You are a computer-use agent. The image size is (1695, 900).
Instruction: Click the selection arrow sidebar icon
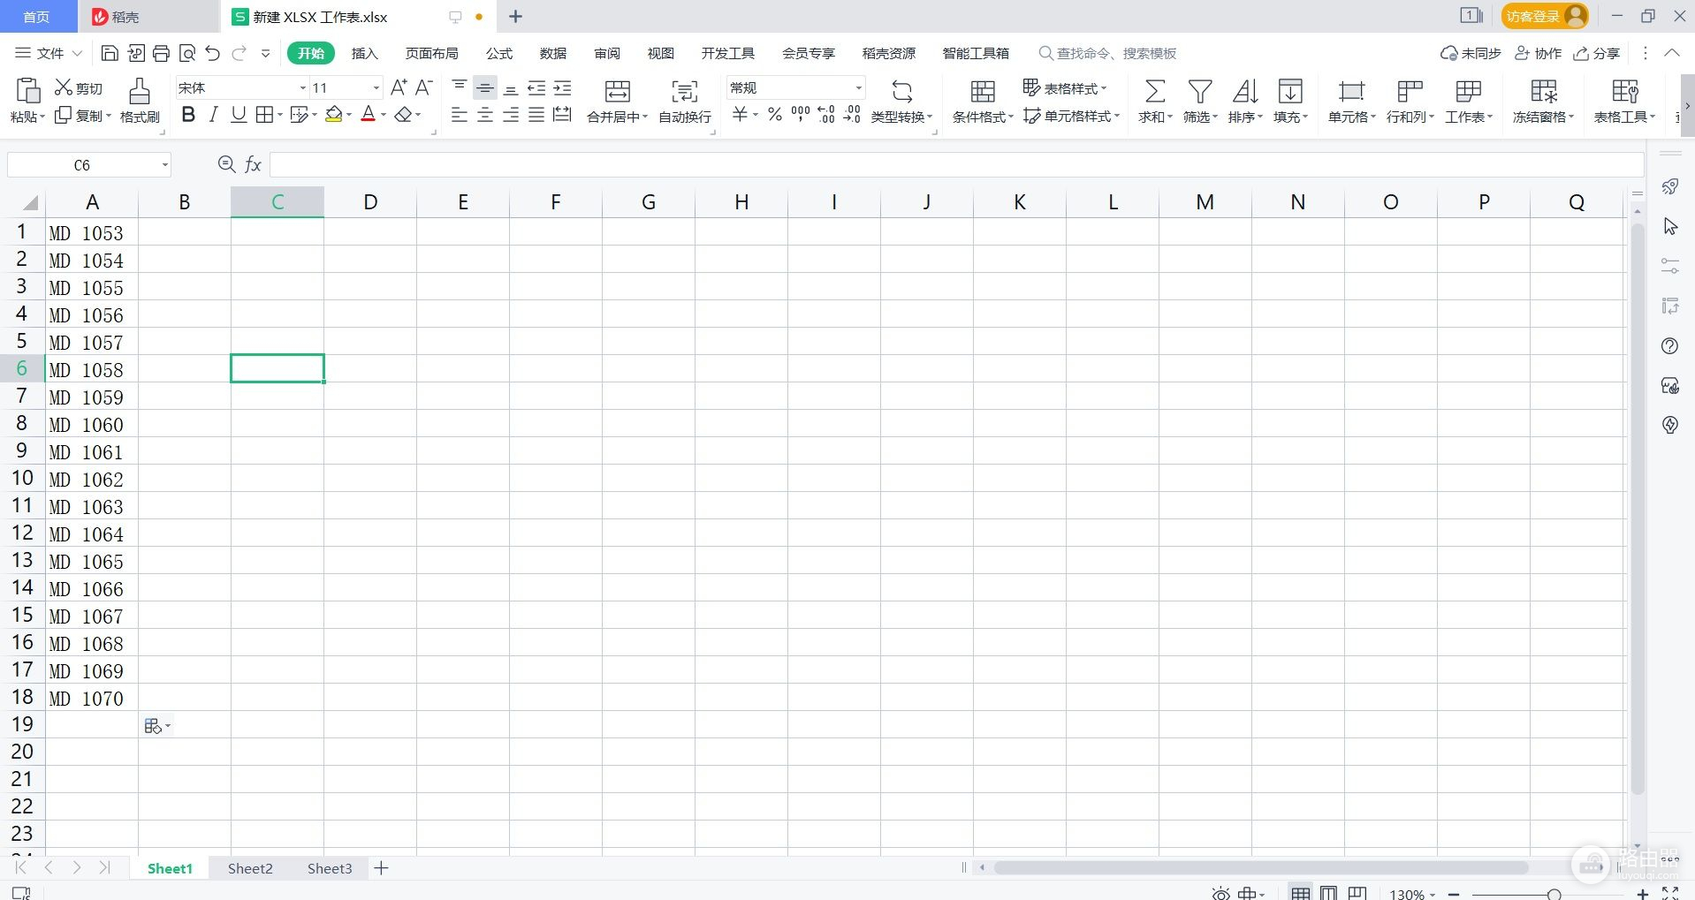[x=1669, y=226]
